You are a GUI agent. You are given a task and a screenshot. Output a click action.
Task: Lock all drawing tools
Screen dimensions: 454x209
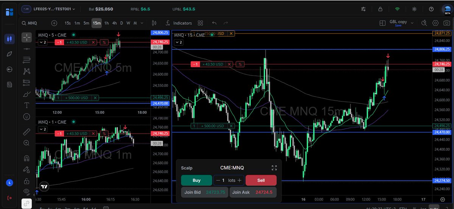click(x=26, y=181)
